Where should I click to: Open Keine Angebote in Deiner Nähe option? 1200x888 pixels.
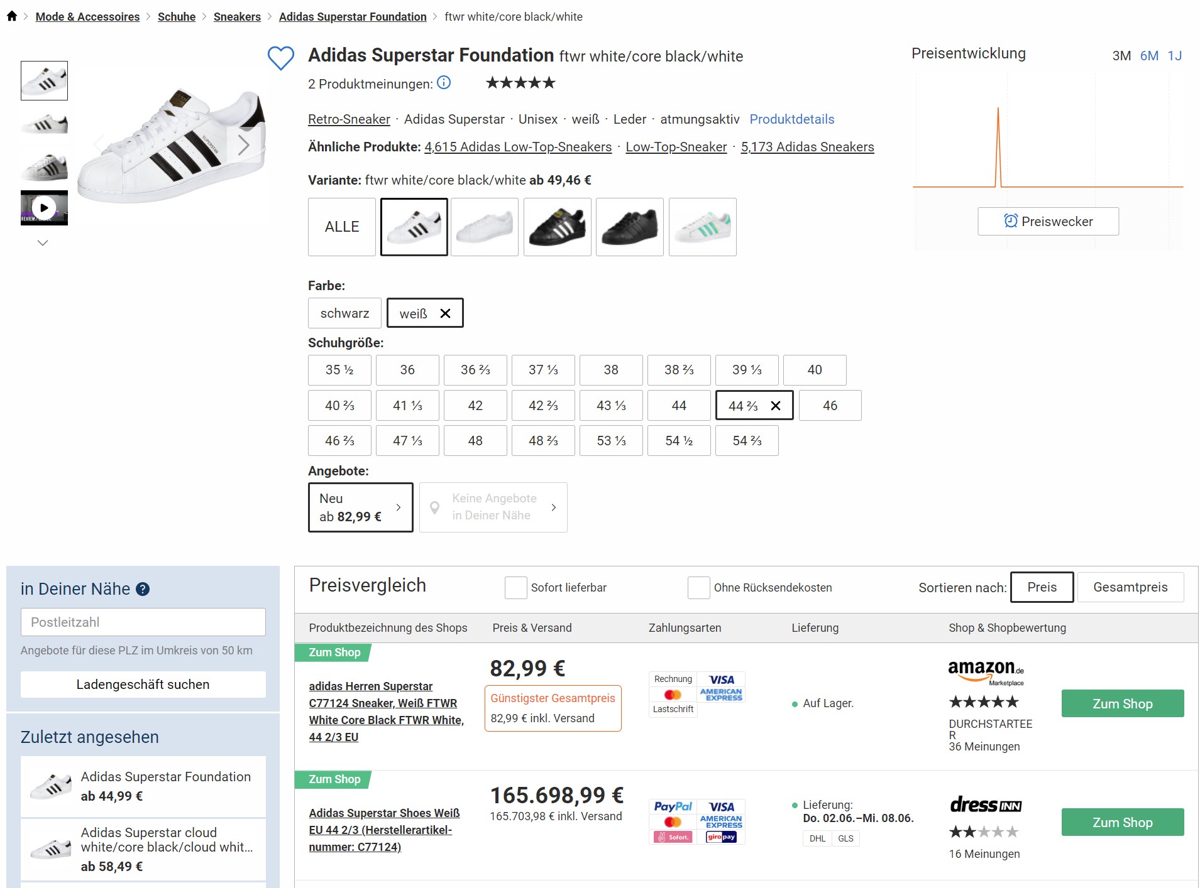pos(493,507)
